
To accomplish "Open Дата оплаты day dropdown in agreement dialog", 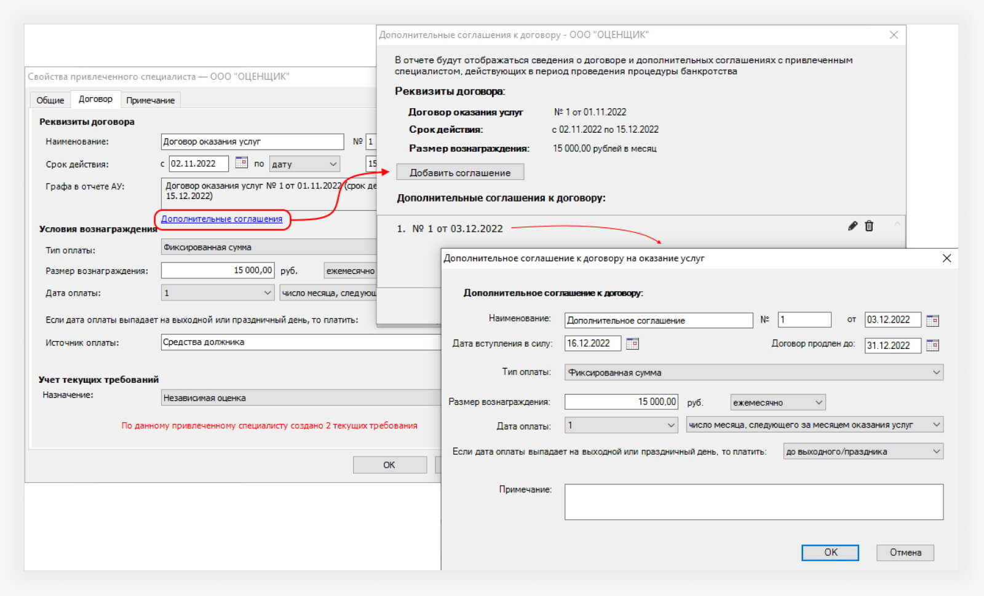I will (x=621, y=425).
